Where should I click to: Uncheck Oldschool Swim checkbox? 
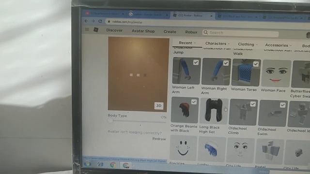pyautogui.click(x=282, y=105)
